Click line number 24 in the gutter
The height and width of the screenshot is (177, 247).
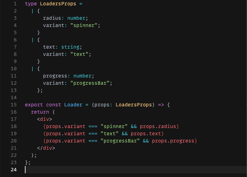pos(14,170)
